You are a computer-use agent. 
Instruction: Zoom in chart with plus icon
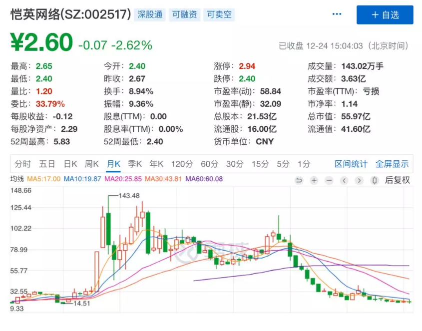[314, 180]
